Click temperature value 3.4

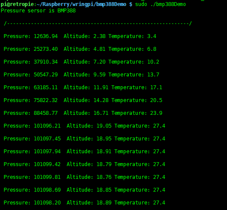point(152,36)
